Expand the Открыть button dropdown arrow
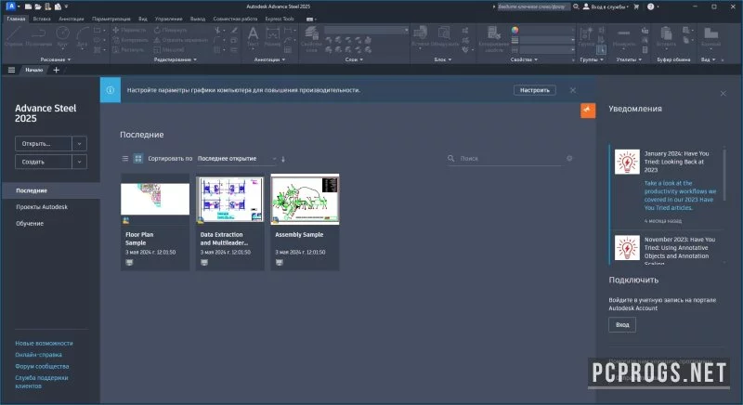This screenshot has height=405, width=743. click(80, 144)
